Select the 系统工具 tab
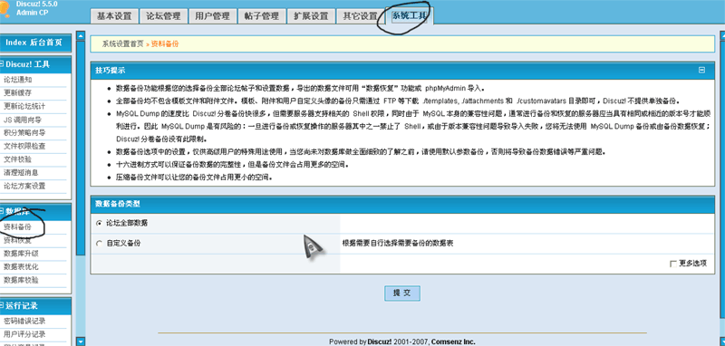725x346 pixels. (409, 16)
